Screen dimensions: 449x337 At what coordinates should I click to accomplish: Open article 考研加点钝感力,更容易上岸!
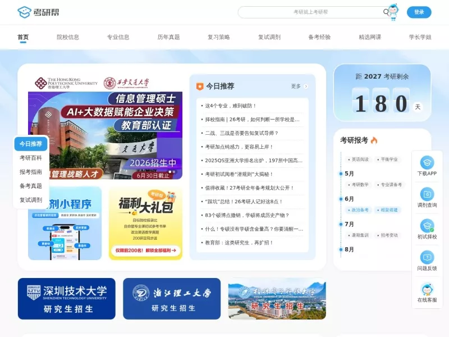(x=239, y=147)
